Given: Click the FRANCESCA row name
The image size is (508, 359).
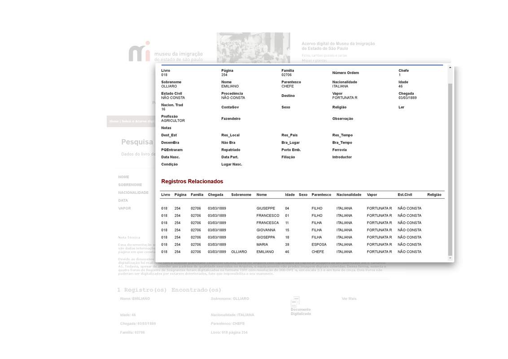Looking at the screenshot, I should (267, 223).
